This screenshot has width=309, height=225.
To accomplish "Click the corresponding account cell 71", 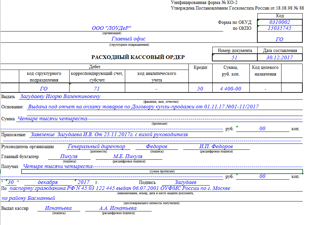I will click(97, 88).
